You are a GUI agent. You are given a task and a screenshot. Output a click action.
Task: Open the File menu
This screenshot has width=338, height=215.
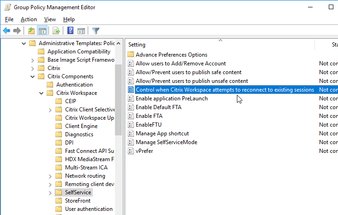tap(9, 19)
